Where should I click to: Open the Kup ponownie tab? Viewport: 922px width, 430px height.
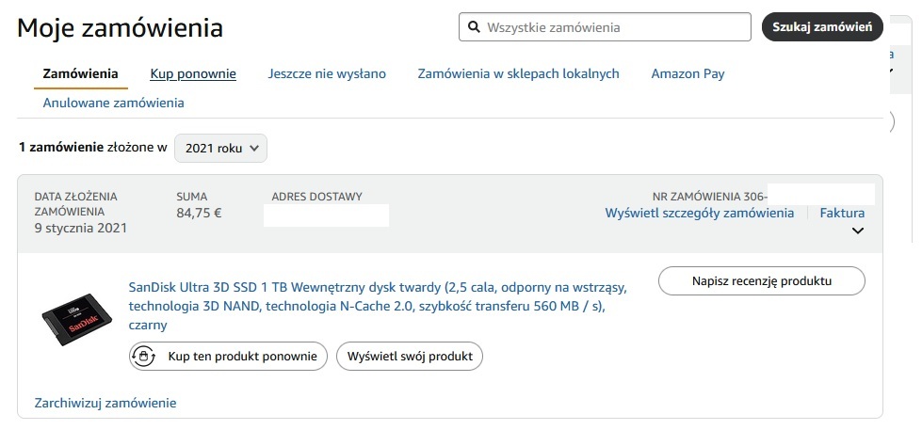(193, 73)
